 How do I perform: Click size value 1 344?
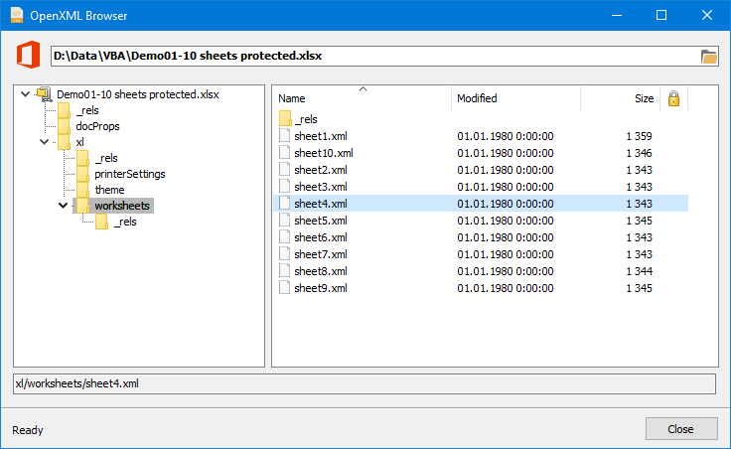(639, 271)
